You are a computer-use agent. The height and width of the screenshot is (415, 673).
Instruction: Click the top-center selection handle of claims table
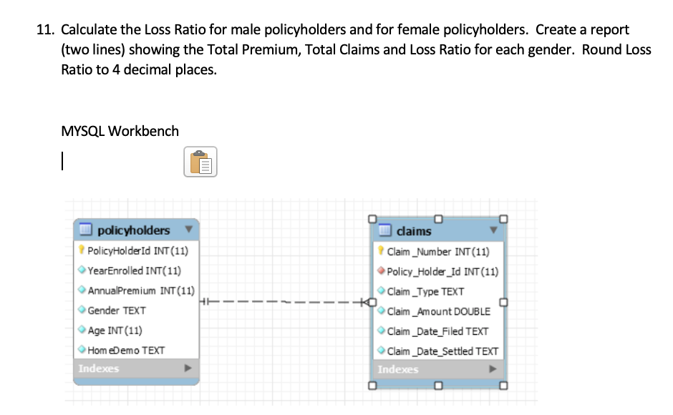(438, 219)
